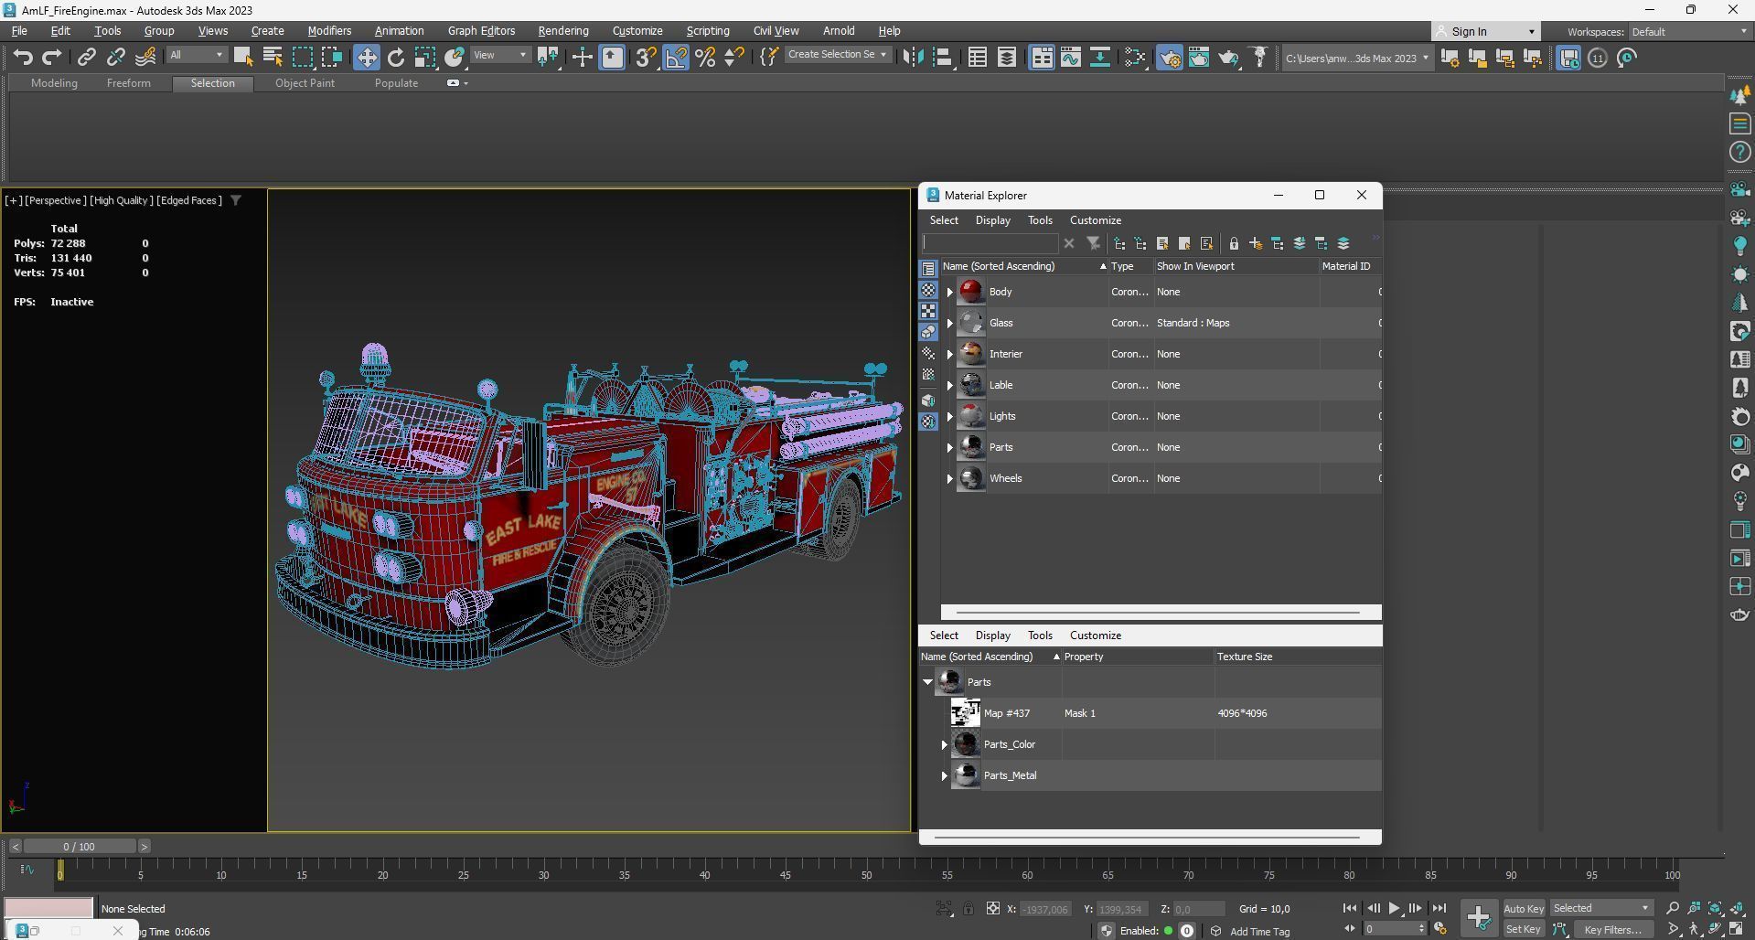The width and height of the screenshot is (1755, 940).
Task: Click the Key Filters button
Action: tap(1613, 929)
